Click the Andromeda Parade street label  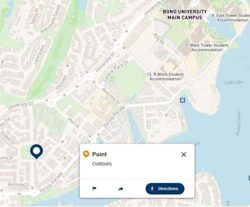coord(50,19)
